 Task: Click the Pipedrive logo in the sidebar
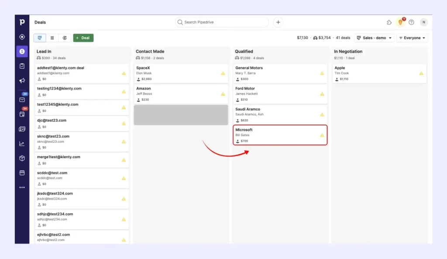pyautogui.click(x=22, y=22)
